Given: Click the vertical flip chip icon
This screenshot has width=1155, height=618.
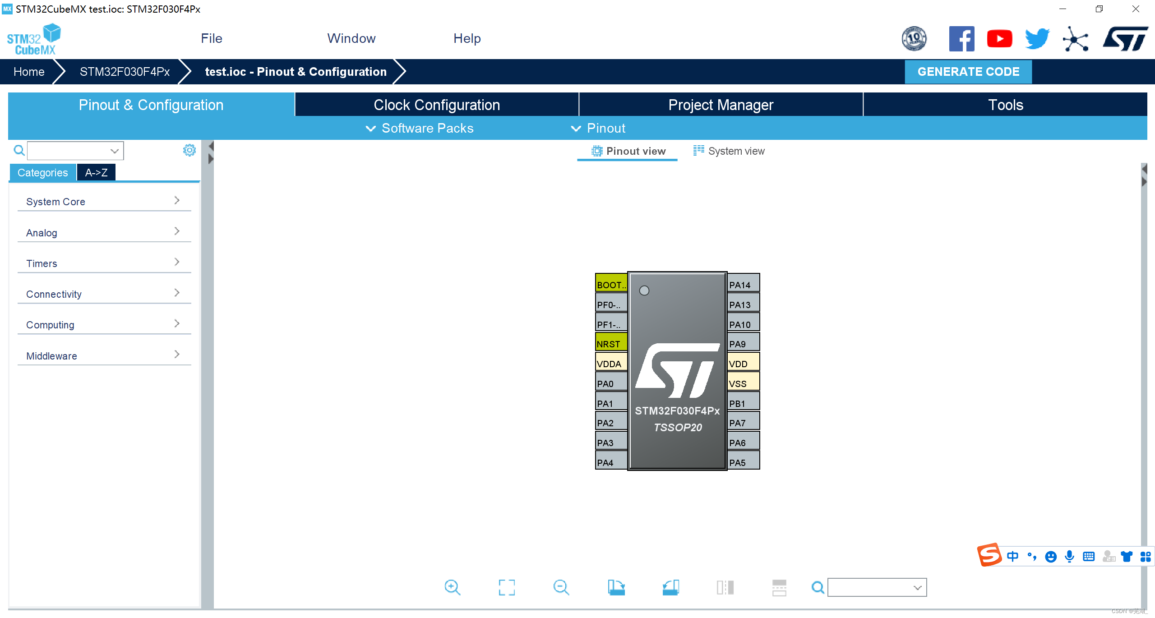Looking at the screenshot, I should pos(725,587).
